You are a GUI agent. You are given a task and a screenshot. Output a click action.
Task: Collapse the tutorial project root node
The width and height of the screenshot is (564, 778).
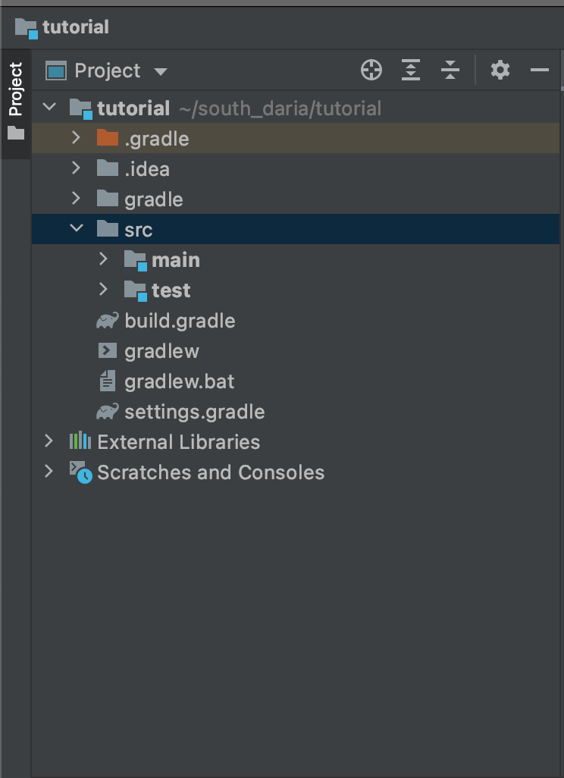(49, 108)
